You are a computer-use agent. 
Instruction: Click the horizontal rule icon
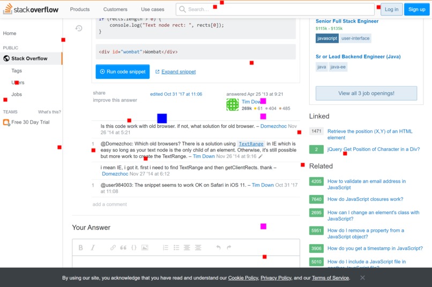(x=198, y=247)
